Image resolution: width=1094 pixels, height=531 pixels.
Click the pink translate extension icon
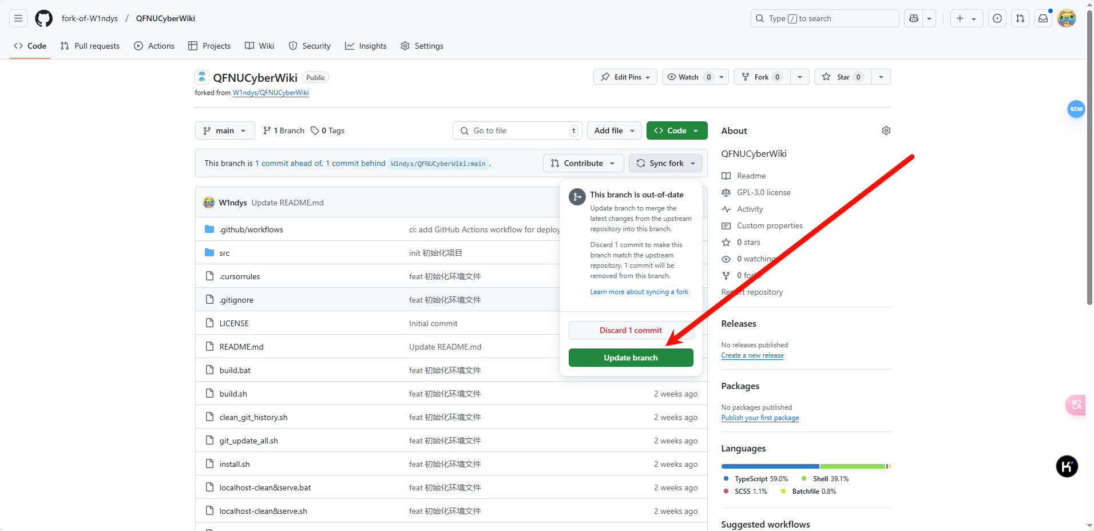coord(1076,405)
